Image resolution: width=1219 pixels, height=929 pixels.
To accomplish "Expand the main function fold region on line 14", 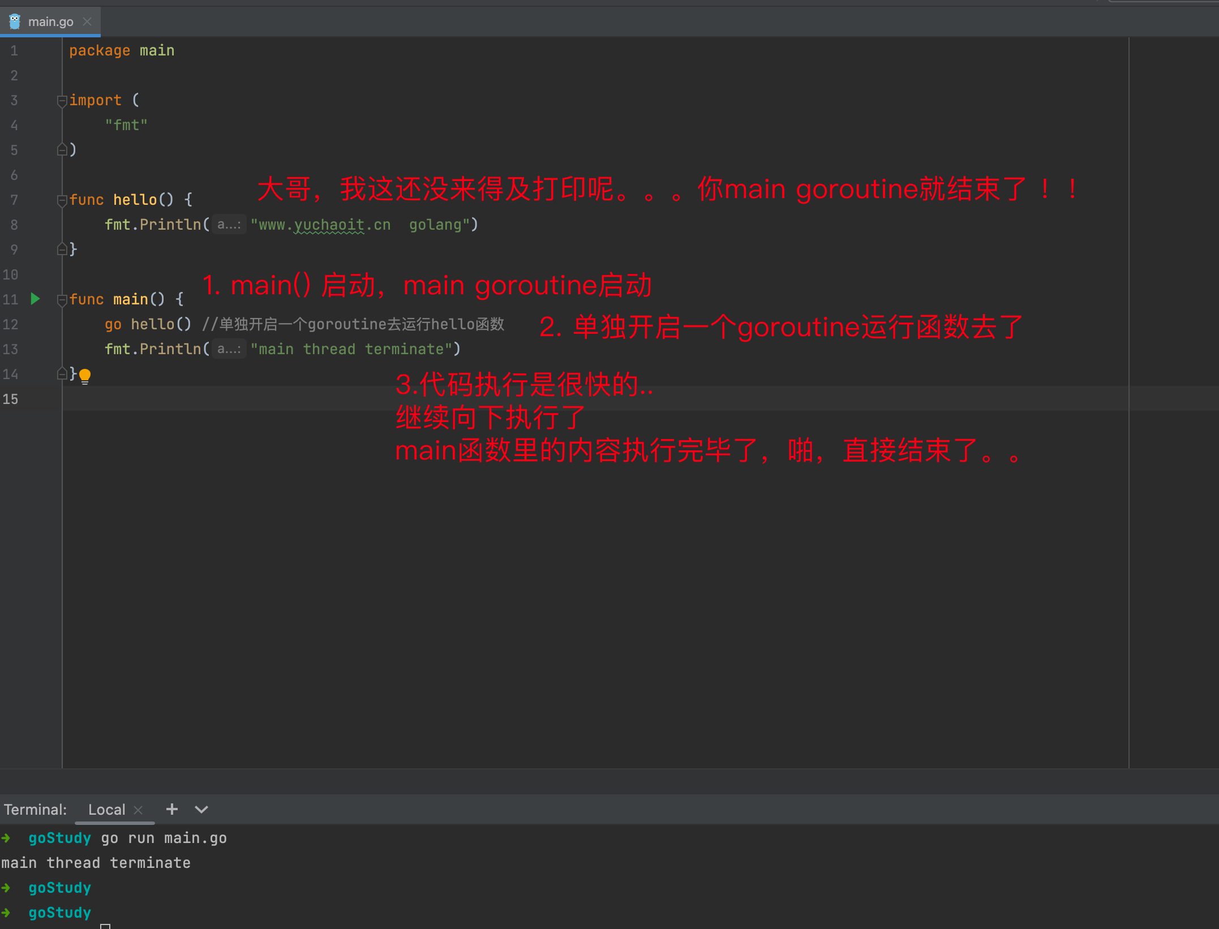I will pos(61,374).
